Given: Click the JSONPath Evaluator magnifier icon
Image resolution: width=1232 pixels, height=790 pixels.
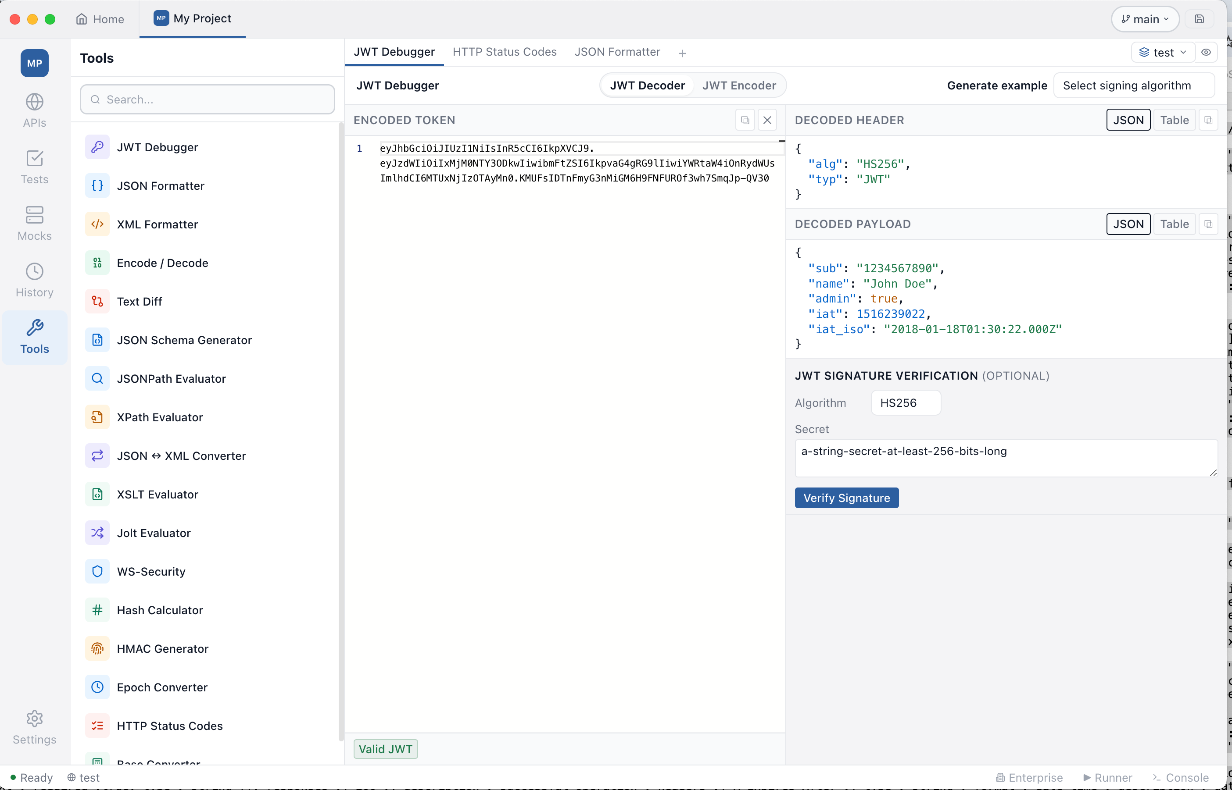Looking at the screenshot, I should [x=97, y=379].
